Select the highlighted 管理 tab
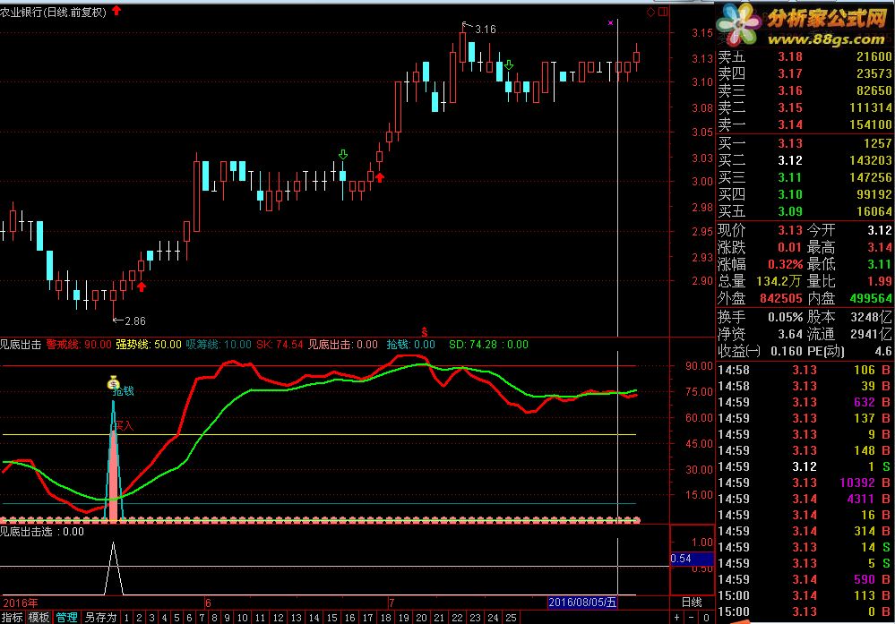The height and width of the screenshot is (624, 895). (x=66, y=617)
